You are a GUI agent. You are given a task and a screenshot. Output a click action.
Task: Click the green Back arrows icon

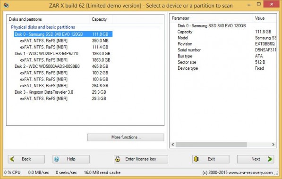click(12, 159)
